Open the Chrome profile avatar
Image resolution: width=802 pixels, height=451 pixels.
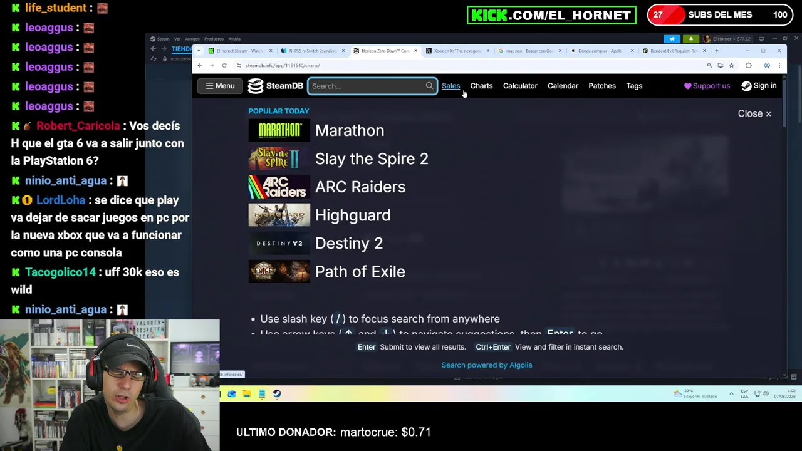click(767, 65)
